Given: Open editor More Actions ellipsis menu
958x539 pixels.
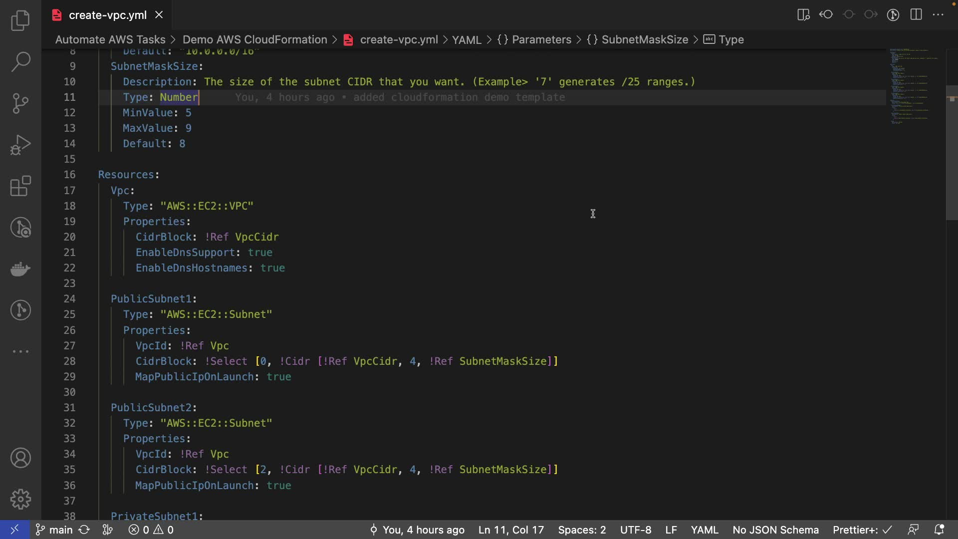Looking at the screenshot, I should [938, 14].
